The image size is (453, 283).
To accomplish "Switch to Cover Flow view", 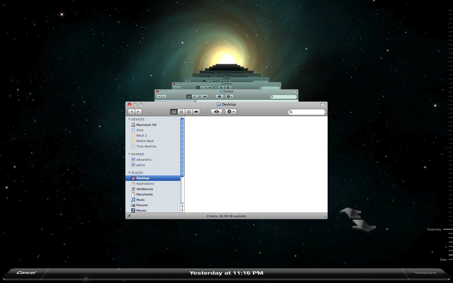I will pyautogui.click(x=196, y=112).
